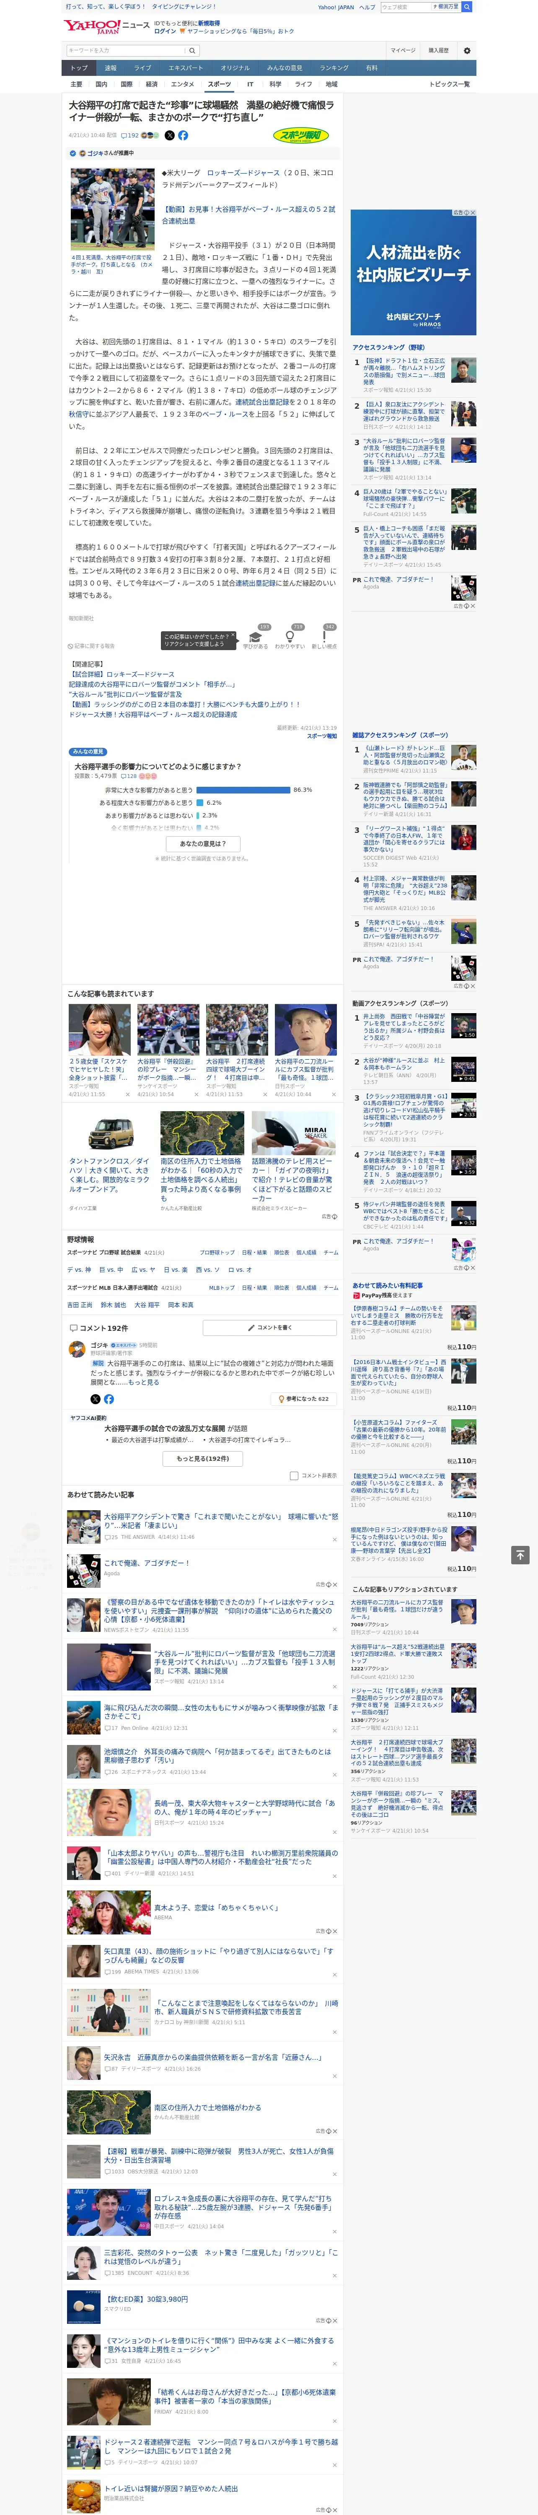This screenshot has width=538, height=2515.
Task: Open the 有料 tab
Action: point(371,68)
